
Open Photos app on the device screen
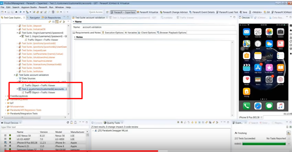coord(269,32)
